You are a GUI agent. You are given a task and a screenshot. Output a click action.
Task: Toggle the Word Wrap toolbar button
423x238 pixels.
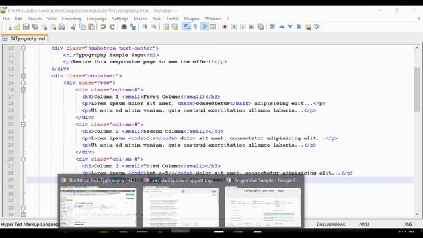(186, 27)
